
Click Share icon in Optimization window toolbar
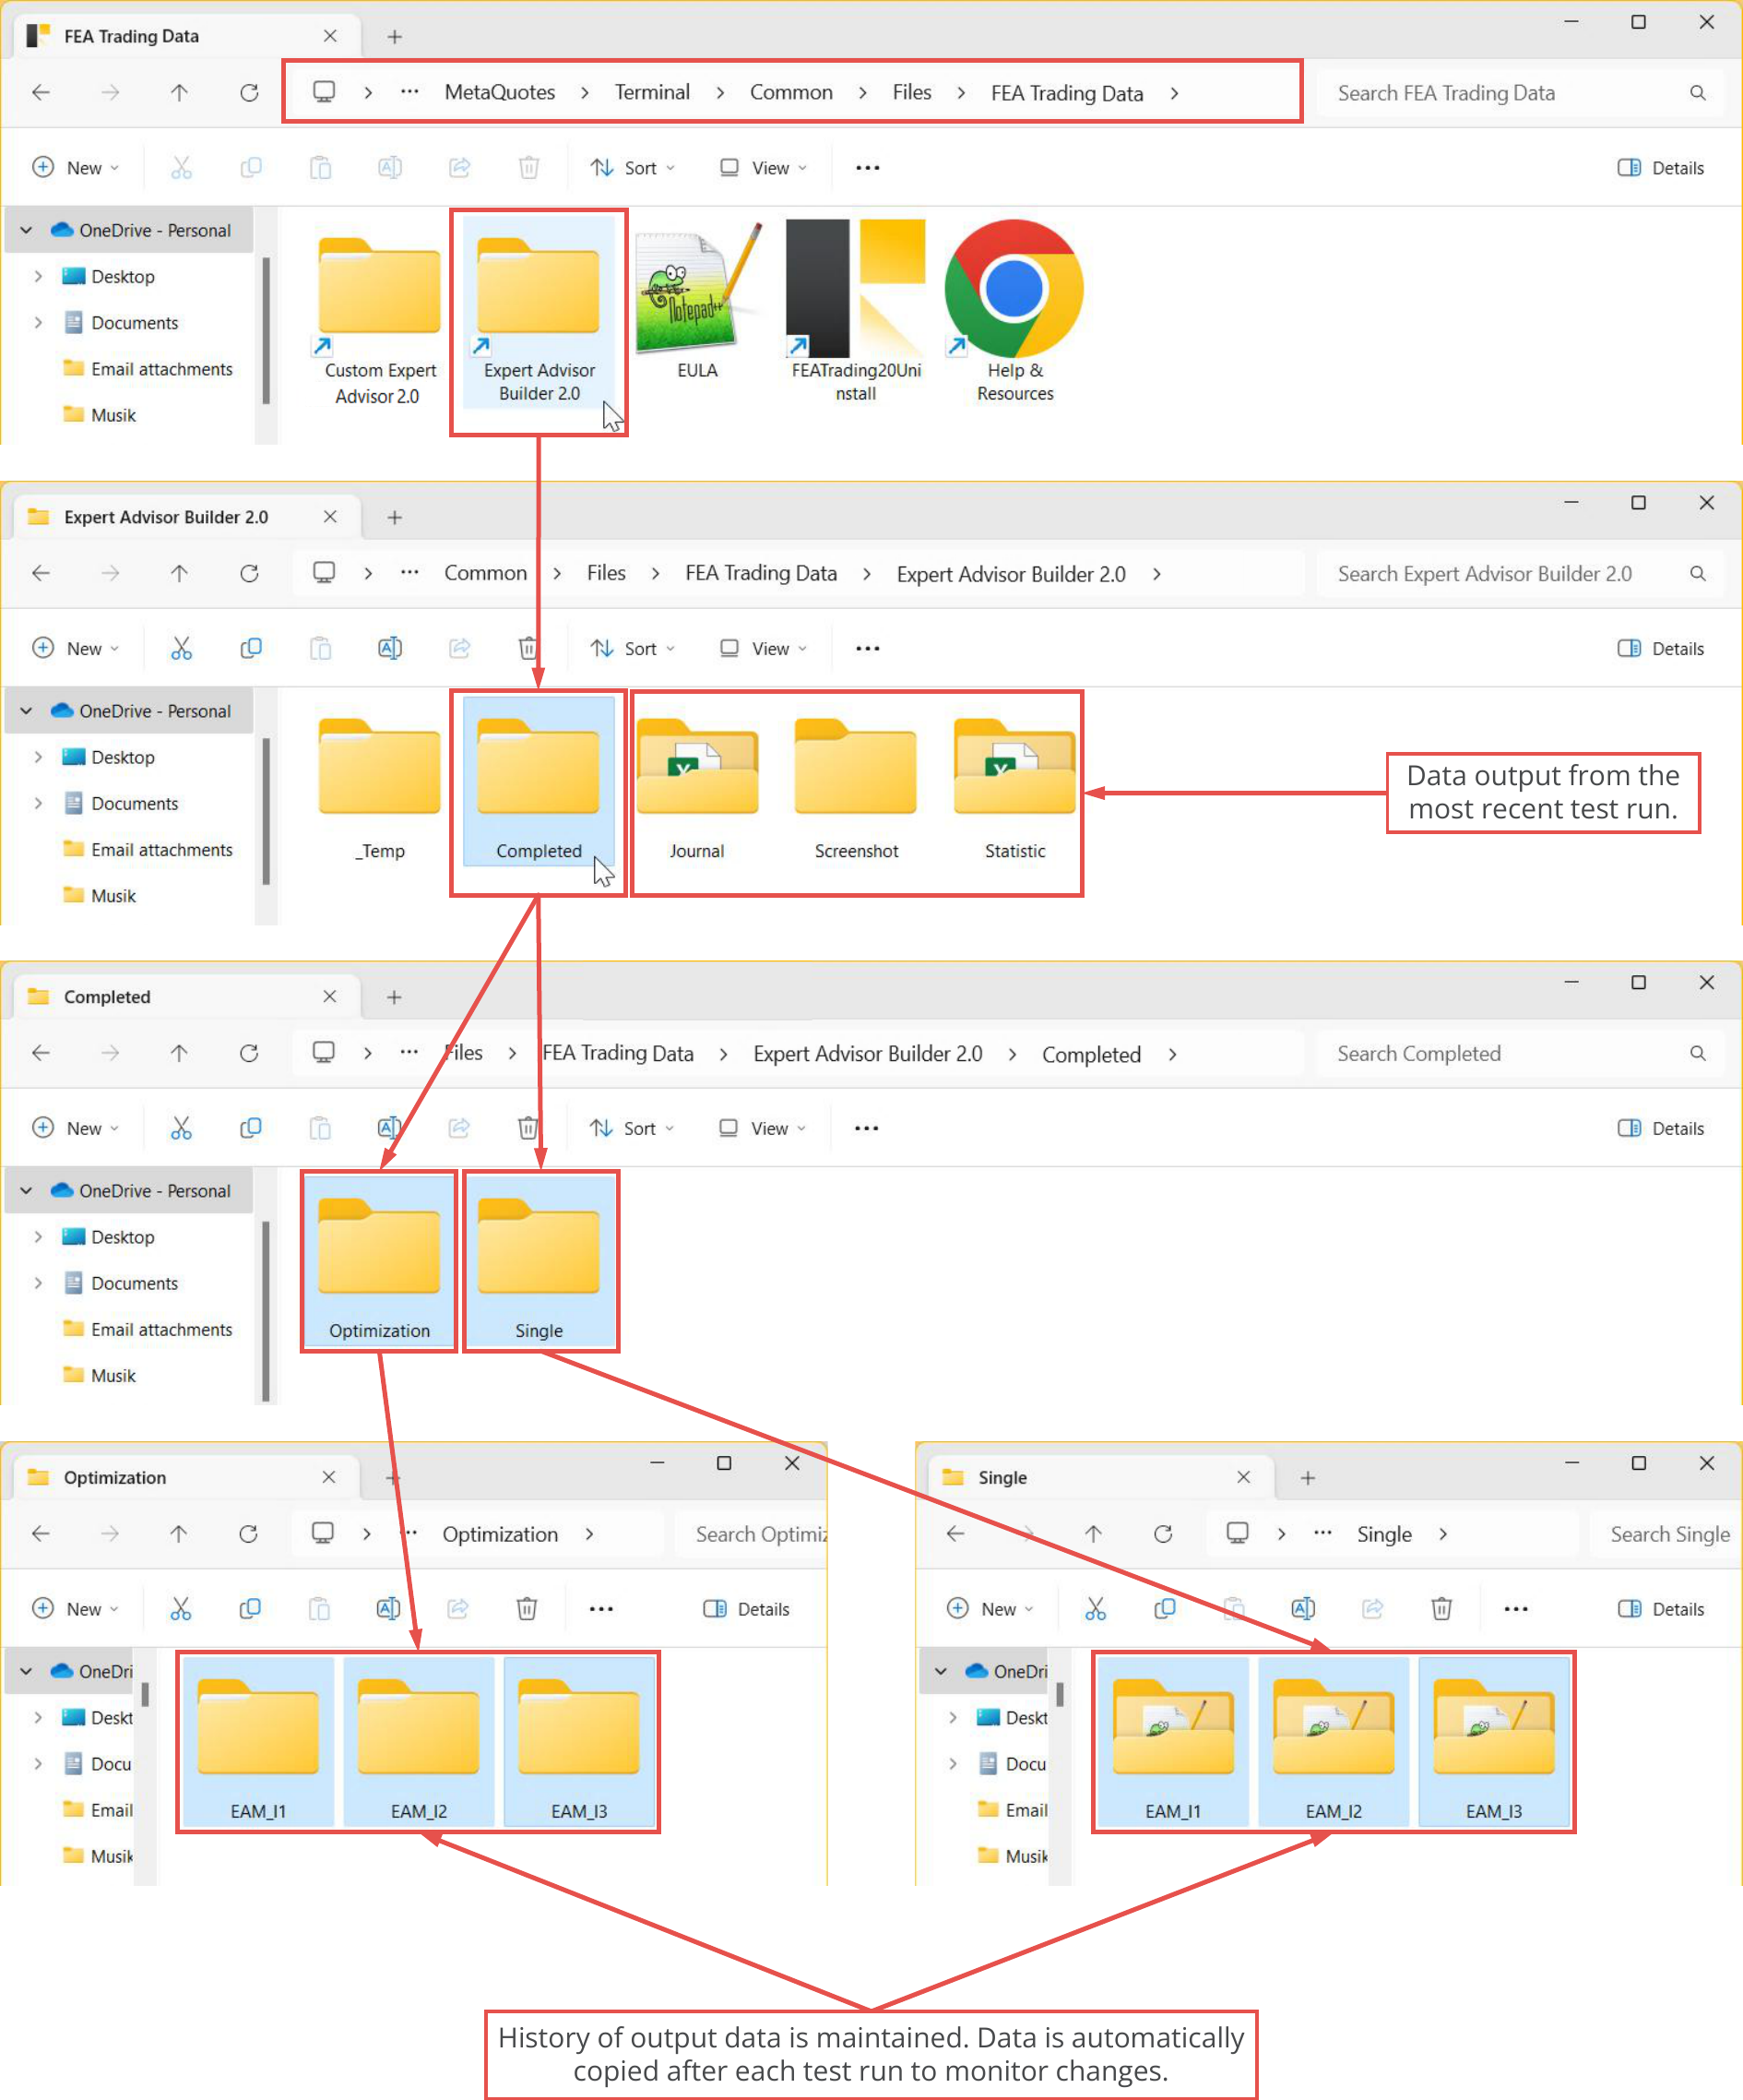(457, 1608)
